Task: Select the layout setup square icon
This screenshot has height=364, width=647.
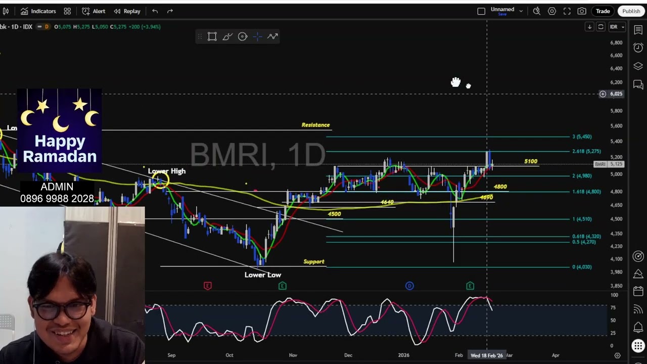Action: (481, 11)
